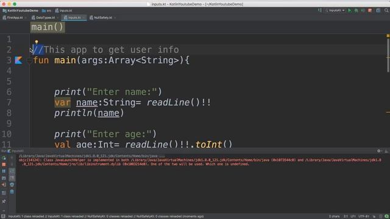Click the 'class reloaded' status bar message
The image size is (390, 219).
click(106, 217)
